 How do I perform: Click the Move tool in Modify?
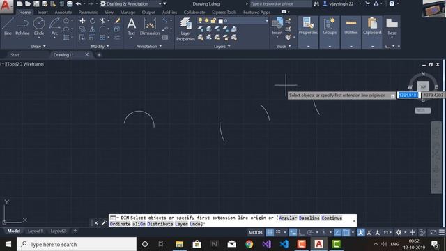[82, 21]
